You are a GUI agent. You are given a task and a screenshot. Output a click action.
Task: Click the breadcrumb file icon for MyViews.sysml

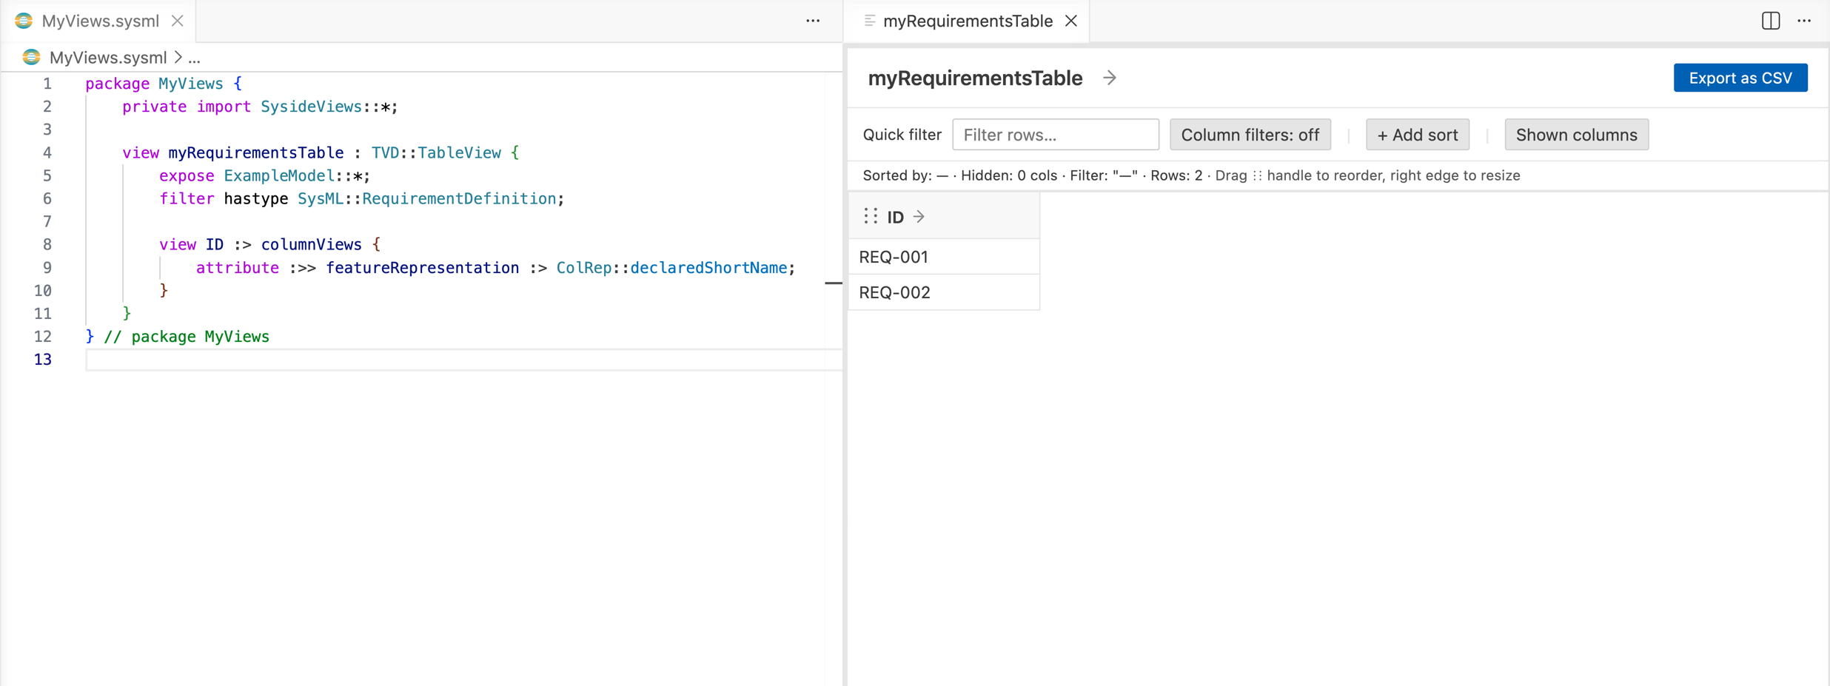click(x=31, y=57)
